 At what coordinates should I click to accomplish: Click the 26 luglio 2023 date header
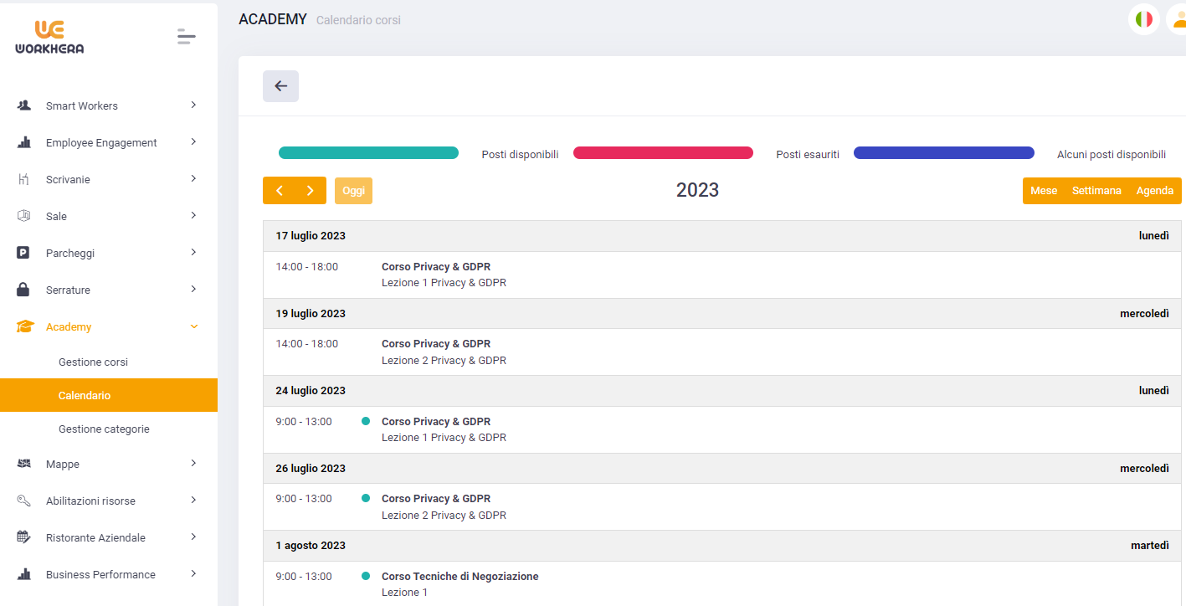pos(311,469)
